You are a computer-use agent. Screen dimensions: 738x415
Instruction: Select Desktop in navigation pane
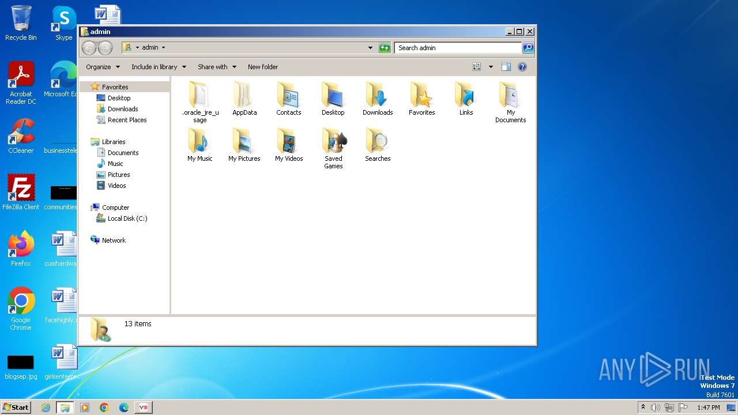point(119,98)
